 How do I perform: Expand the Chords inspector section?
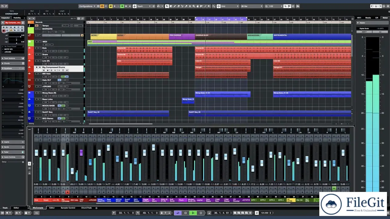point(13,63)
